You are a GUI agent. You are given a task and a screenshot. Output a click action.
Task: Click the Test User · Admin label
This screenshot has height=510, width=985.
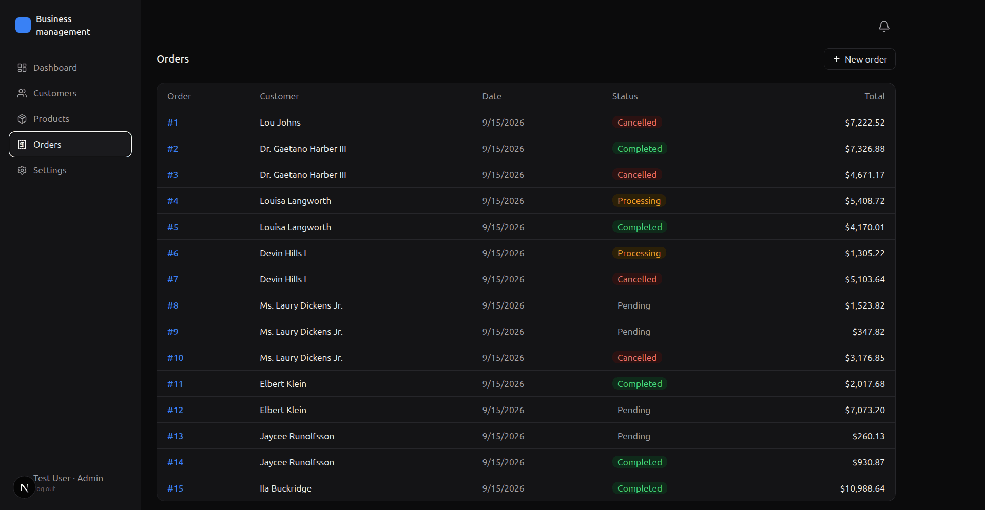[68, 478]
